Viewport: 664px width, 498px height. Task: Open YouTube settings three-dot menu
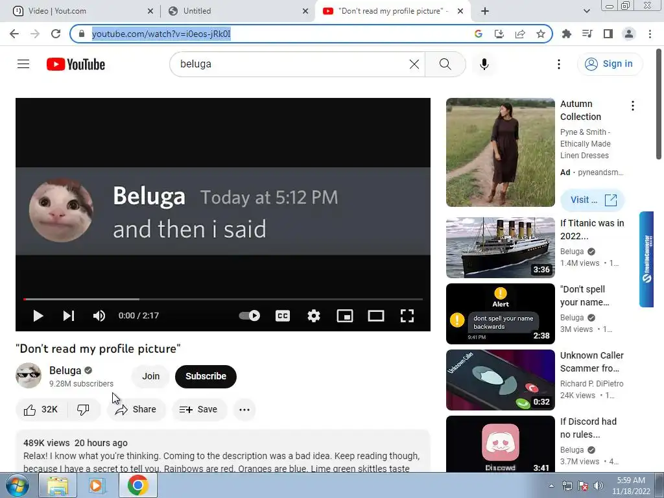point(558,64)
